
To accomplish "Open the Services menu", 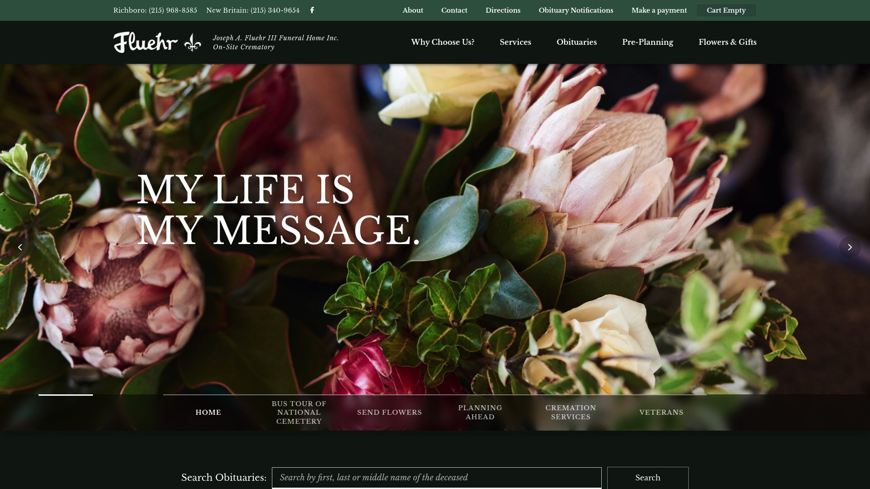I will point(515,42).
